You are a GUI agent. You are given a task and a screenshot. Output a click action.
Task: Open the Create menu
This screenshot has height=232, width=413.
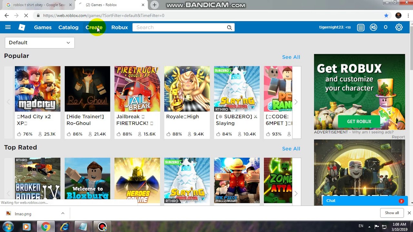click(x=94, y=27)
